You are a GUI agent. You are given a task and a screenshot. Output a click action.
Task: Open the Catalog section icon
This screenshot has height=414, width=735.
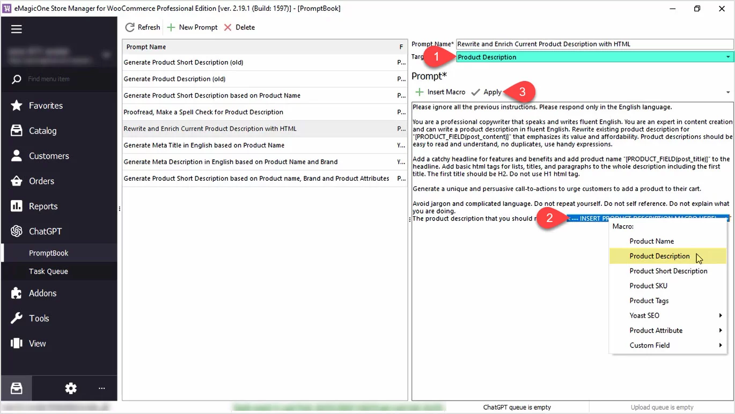pyautogui.click(x=17, y=131)
